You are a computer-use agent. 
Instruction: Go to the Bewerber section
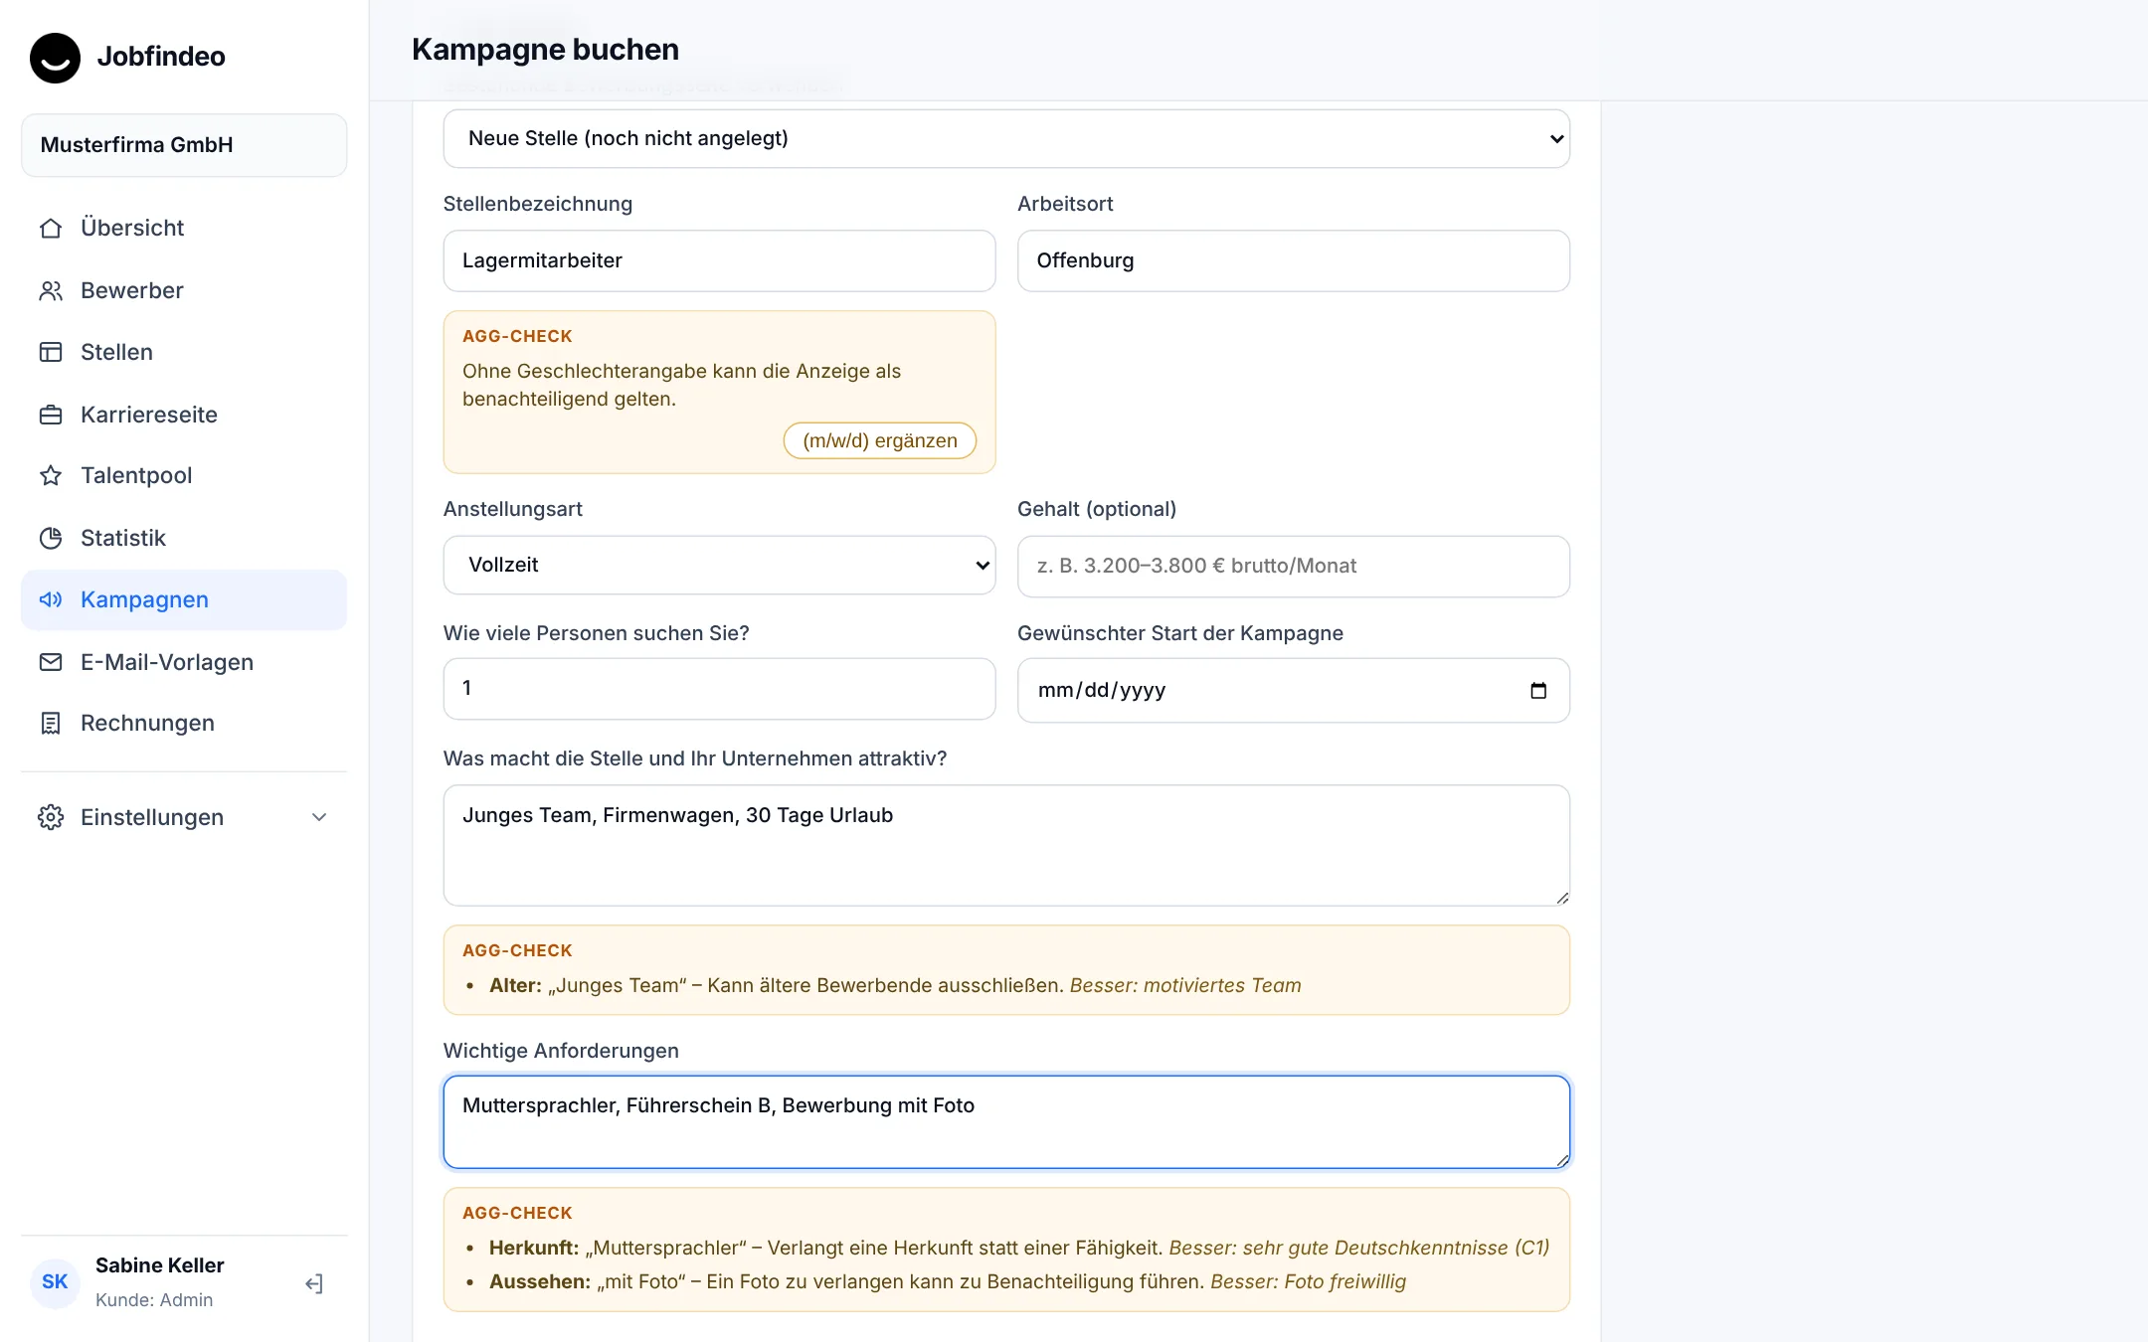coord(184,290)
